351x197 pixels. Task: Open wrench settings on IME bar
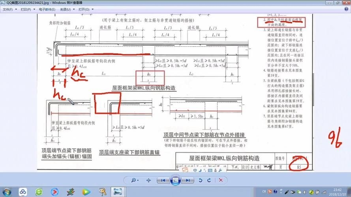220,171
